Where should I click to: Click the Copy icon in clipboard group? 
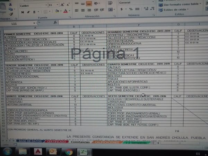pos(11,9)
